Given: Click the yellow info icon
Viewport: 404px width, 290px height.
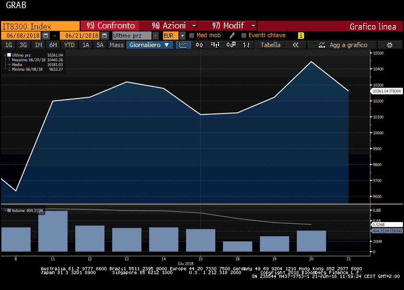Looking at the screenshot, I should [301, 36].
